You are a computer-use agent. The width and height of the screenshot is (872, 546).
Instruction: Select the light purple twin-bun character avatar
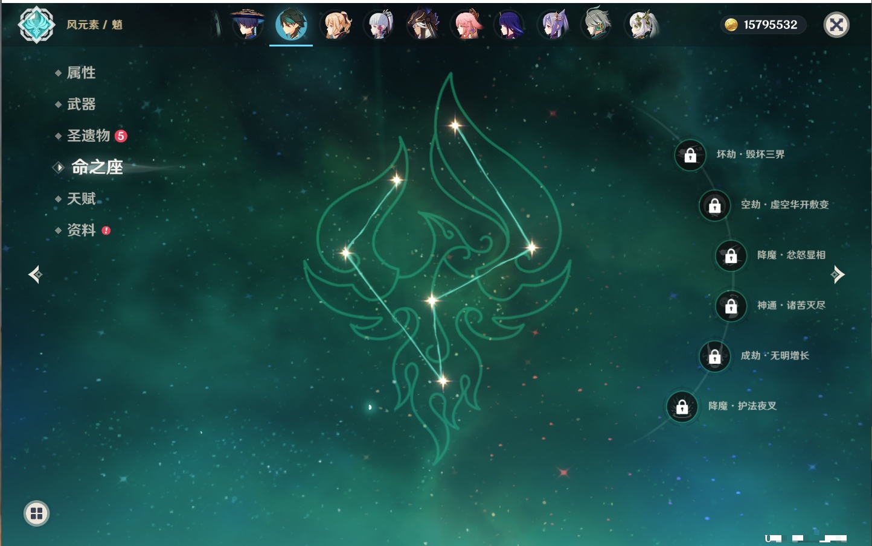point(554,25)
